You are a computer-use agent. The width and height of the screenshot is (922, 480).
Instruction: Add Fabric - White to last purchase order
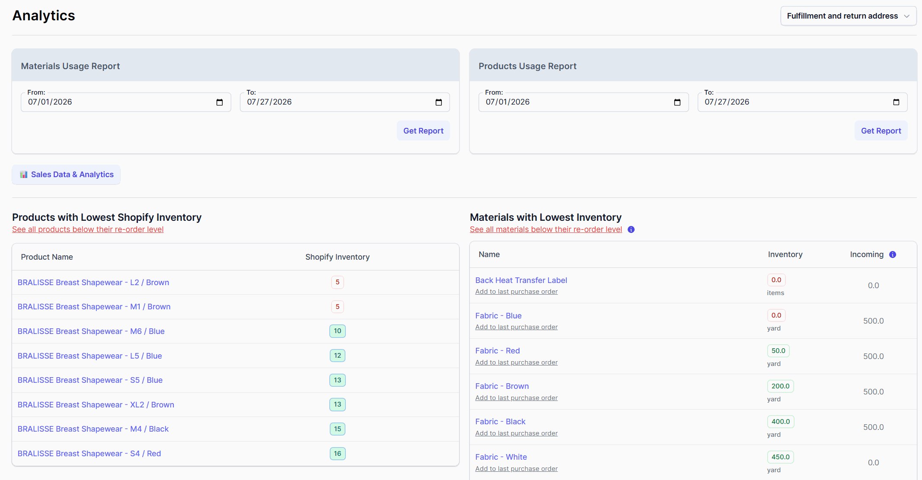[517, 469]
